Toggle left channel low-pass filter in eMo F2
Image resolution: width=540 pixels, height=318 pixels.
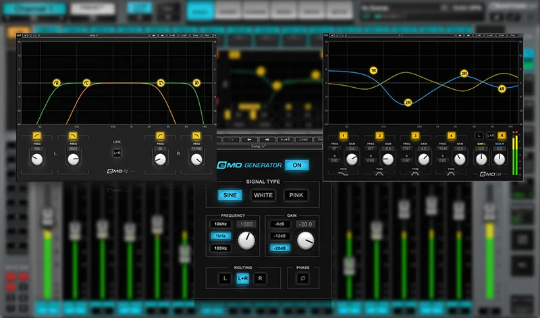tap(73, 136)
